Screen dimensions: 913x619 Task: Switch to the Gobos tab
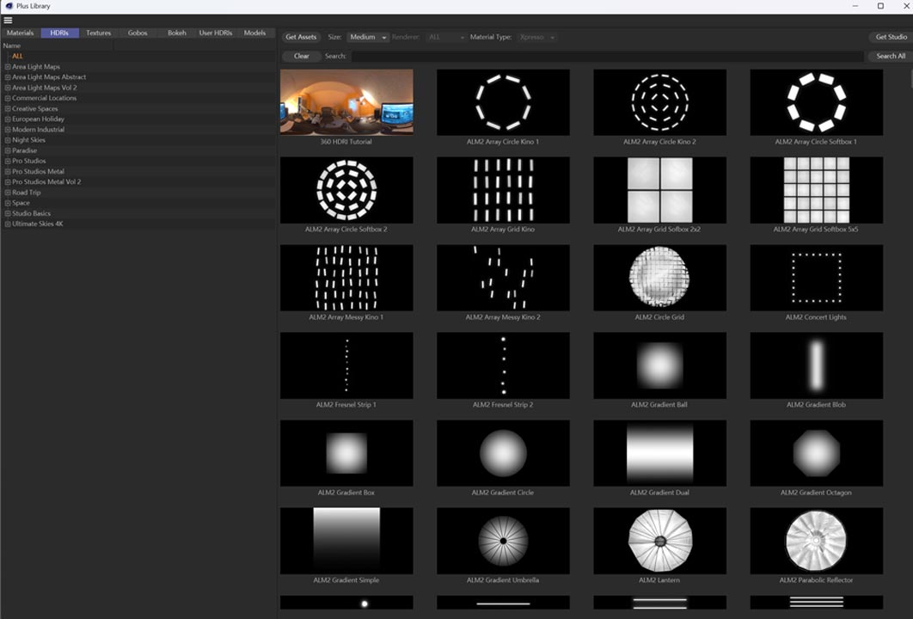click(138, 34)
